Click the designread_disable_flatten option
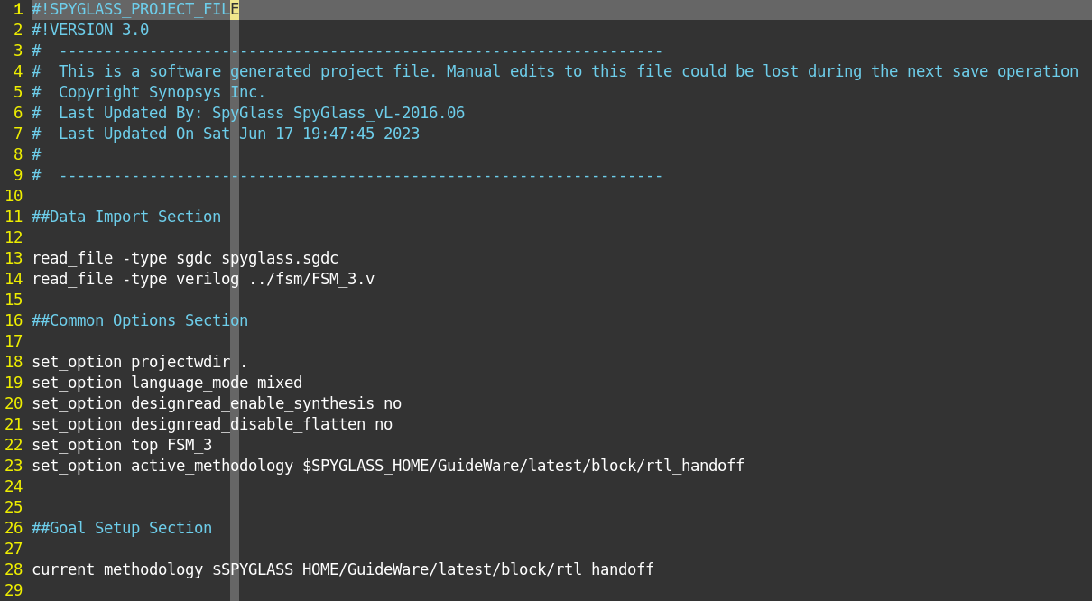 tap(248, 424)
